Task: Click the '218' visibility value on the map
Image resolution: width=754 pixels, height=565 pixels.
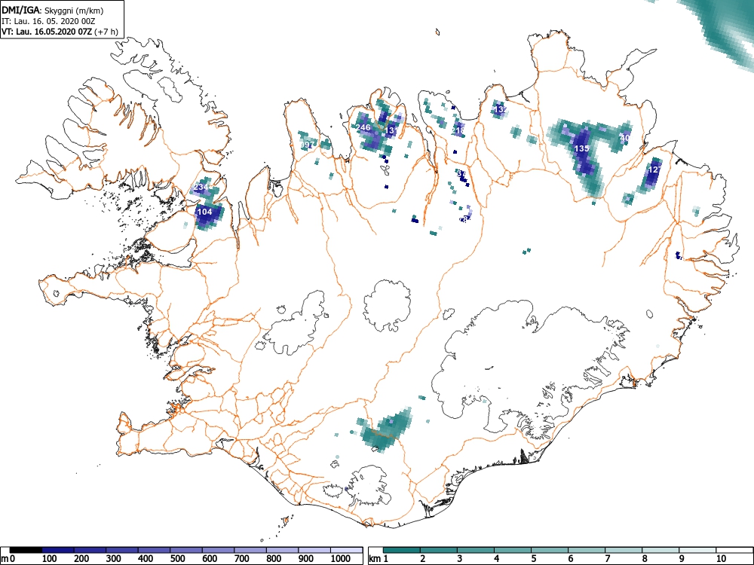Action: (x=458, y=130)
